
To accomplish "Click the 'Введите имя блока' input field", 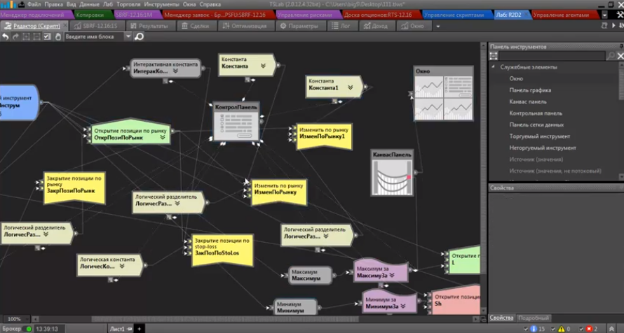I will [x=95, y=36].
